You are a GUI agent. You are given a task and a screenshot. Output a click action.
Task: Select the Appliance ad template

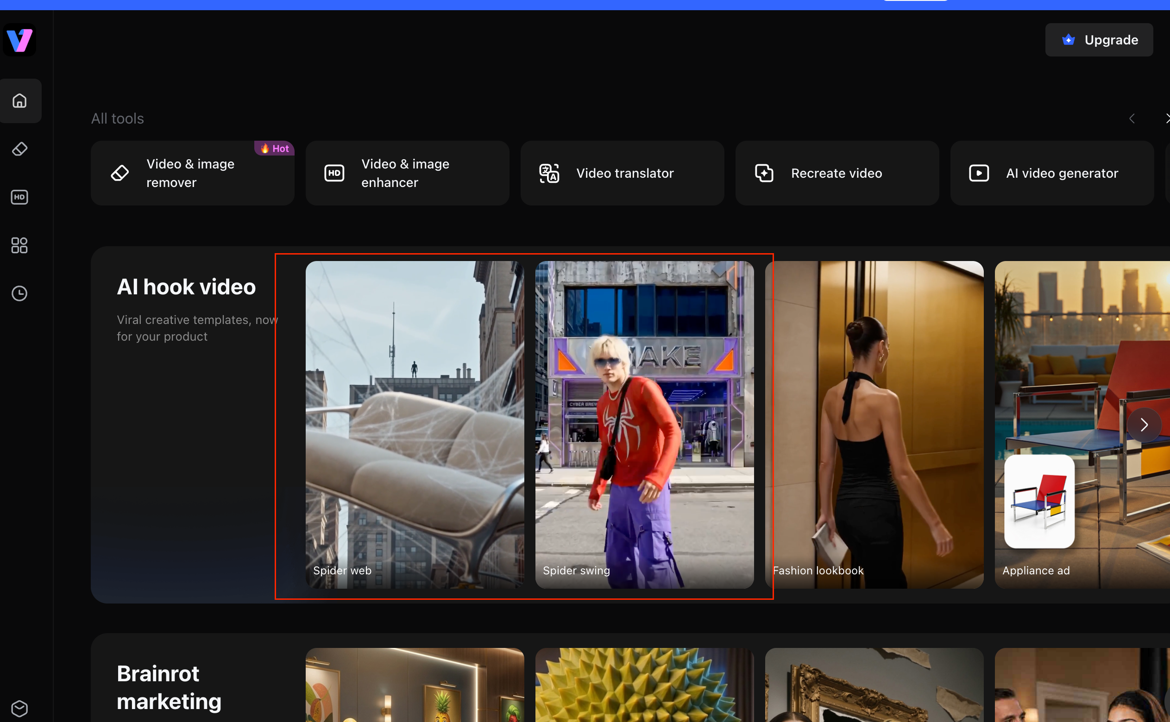click(1082, 424)
